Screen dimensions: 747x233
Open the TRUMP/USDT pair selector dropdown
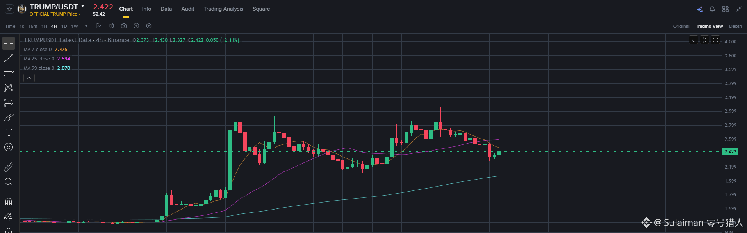83,6
